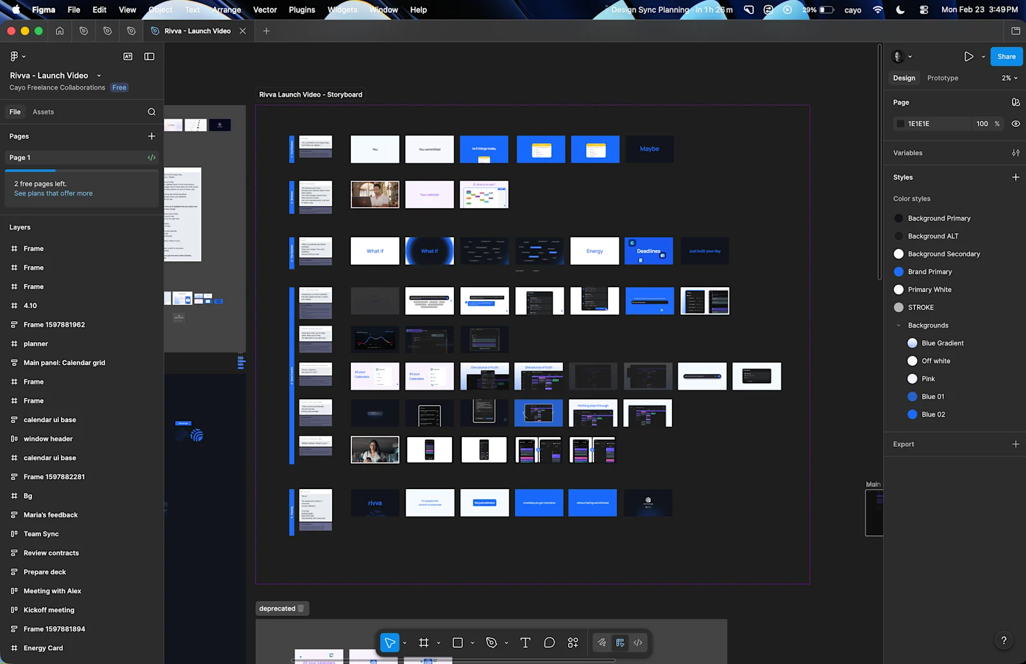Add a new style with plus
This screenshot has width=1026, height=664.
(x=1016, y=177)
